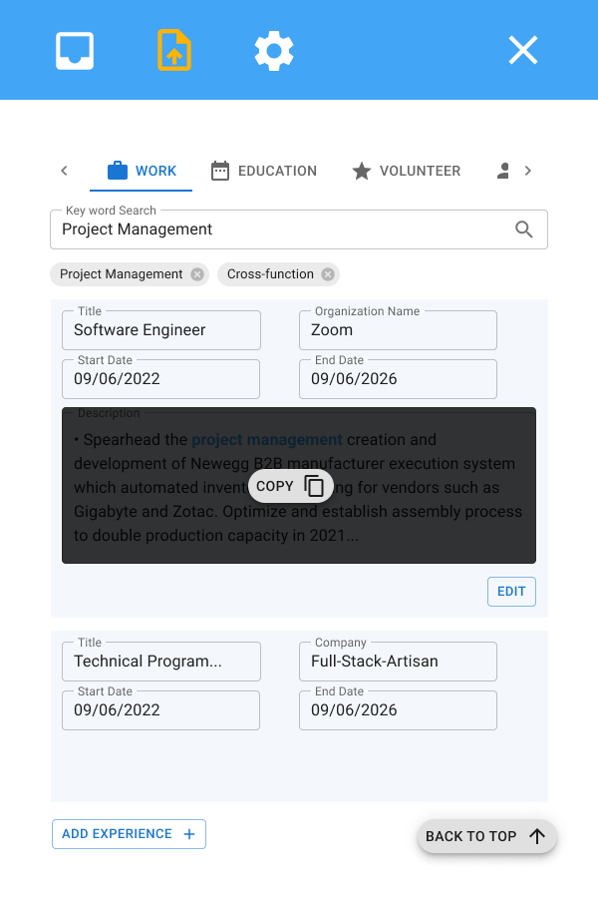The image size is (598, 898).
Task: Open the inbox icon in header
Action: point(75,51)
